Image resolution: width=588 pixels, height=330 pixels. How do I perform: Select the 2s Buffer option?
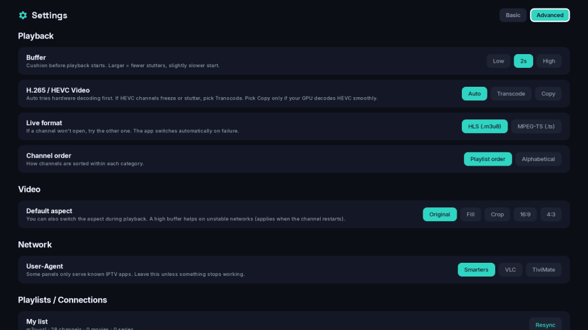point(523,61)
